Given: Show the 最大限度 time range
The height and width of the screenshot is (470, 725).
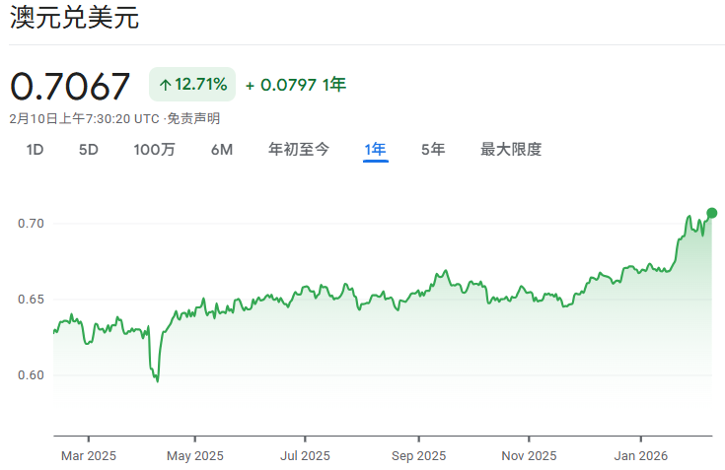Looking at the screenshot, I should click(511, 149).
